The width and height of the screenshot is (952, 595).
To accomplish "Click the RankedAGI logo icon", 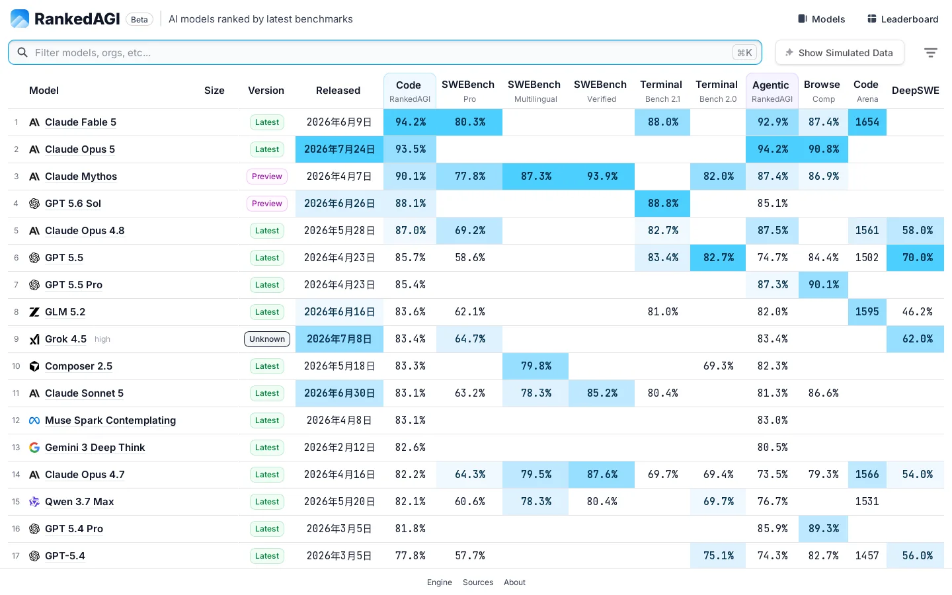I will point(20,19).
